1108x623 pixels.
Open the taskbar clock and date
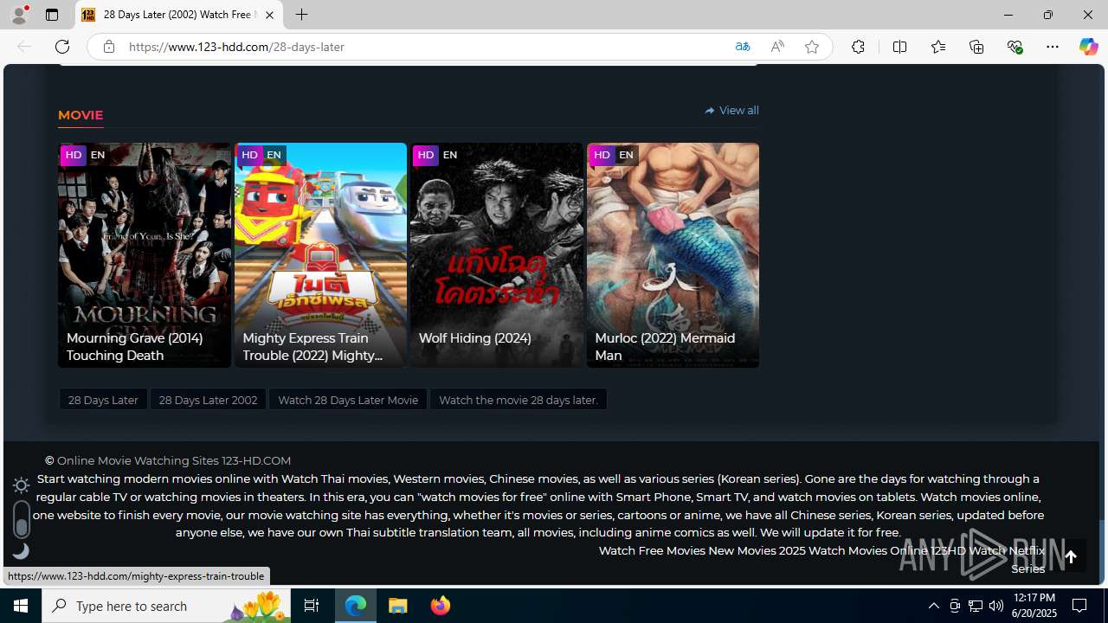[x=1034, y=606]
